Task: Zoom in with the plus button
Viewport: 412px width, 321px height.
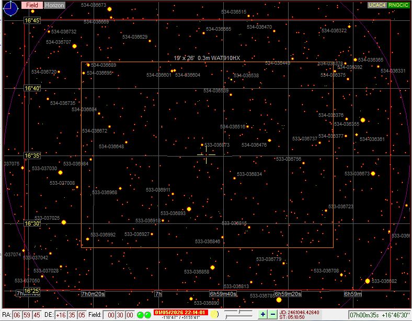Action: click(262, 314)
